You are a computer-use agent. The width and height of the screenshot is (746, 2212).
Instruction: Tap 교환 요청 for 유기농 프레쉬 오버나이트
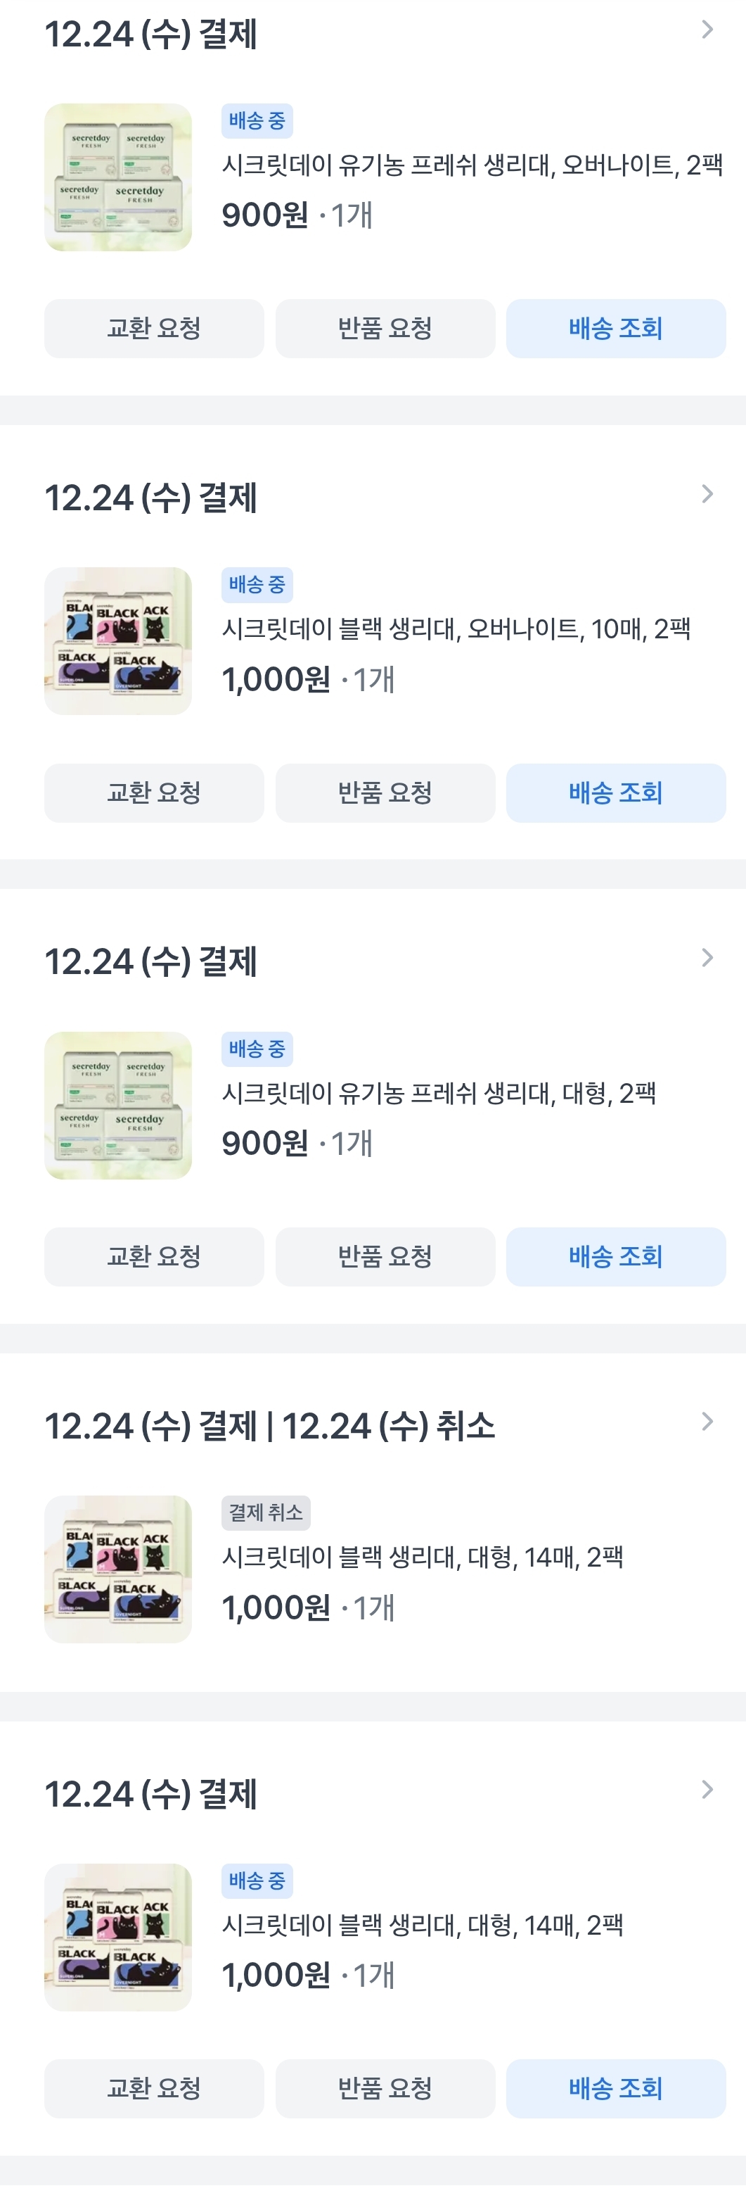[x=153, y=328]
